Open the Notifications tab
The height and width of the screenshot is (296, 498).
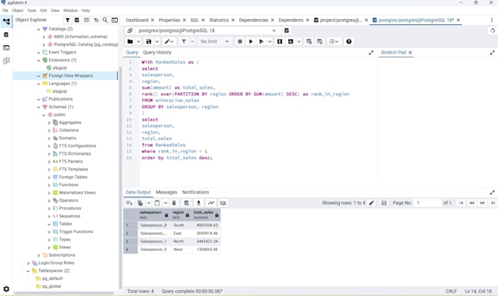click(x=196, y=192)
